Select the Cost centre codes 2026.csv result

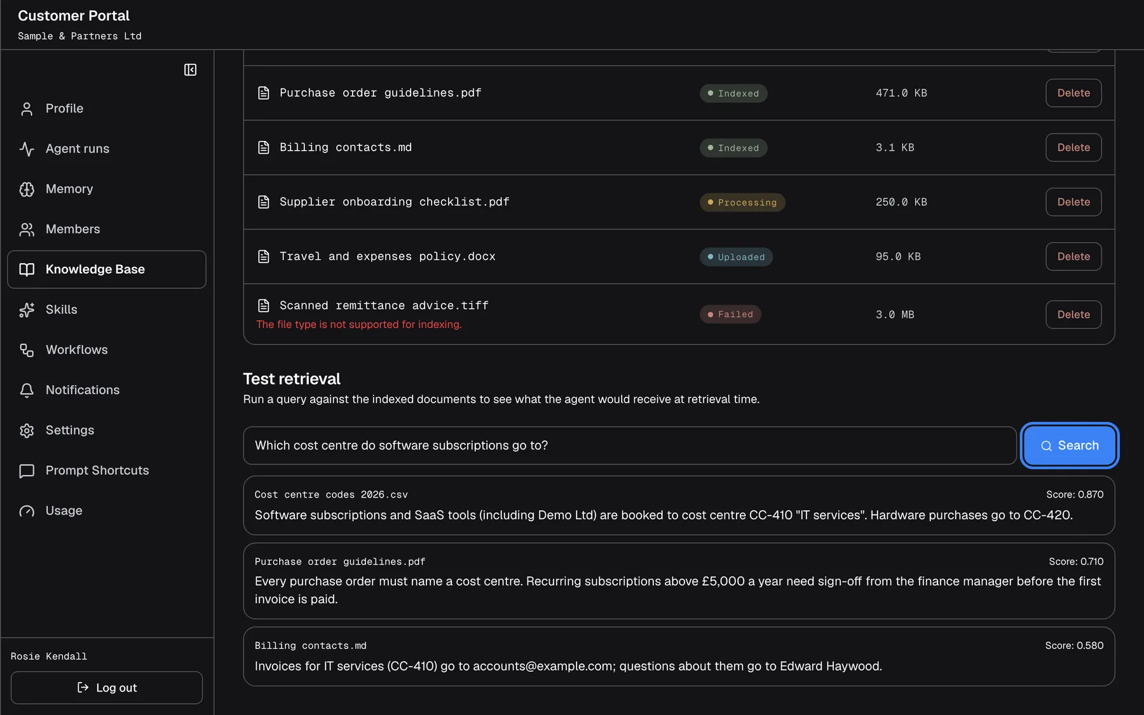click(x=679, y=505)
